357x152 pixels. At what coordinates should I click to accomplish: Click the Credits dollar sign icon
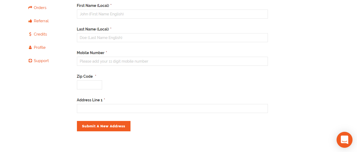coord(30,34)
